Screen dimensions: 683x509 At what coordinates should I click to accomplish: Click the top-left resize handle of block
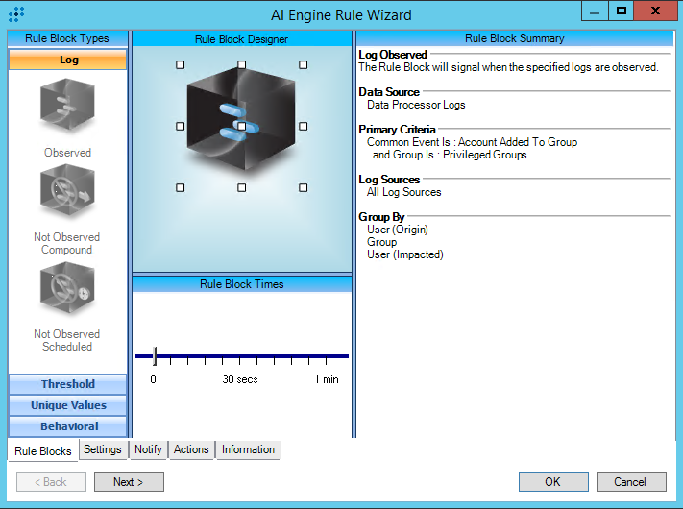180,65
